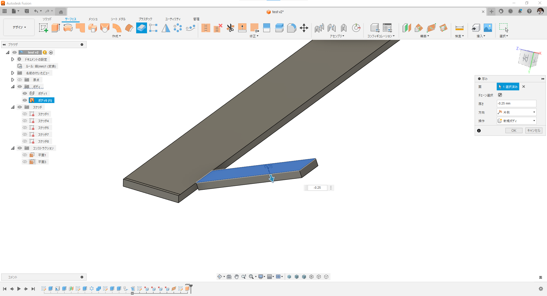The height and width of the screenshot is (296, 547).
Task: Open Display Settings monitor icon
Action: coord(260,277)
